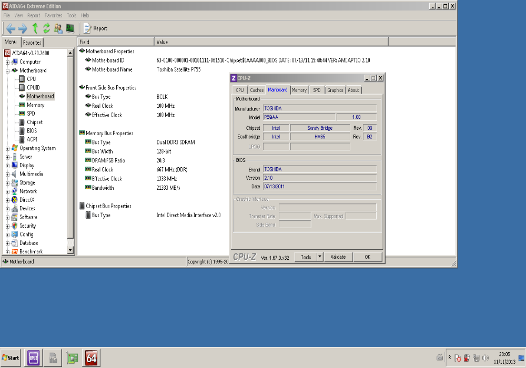Click the volume speaker tray icon
This screenshot has width=526, height=368.
[485, 358]
